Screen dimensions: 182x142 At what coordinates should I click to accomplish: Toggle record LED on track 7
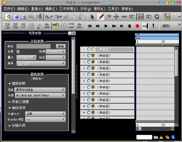pyautogui.click(x=93, y=87)
